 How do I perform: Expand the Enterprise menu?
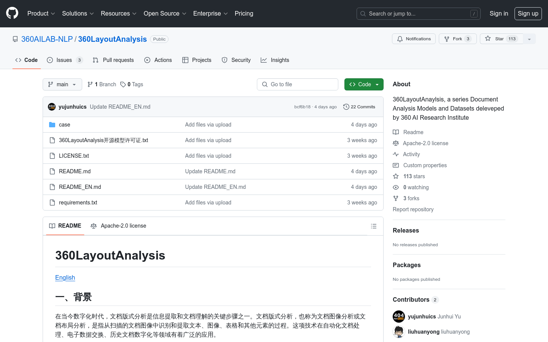pos(210,13)
